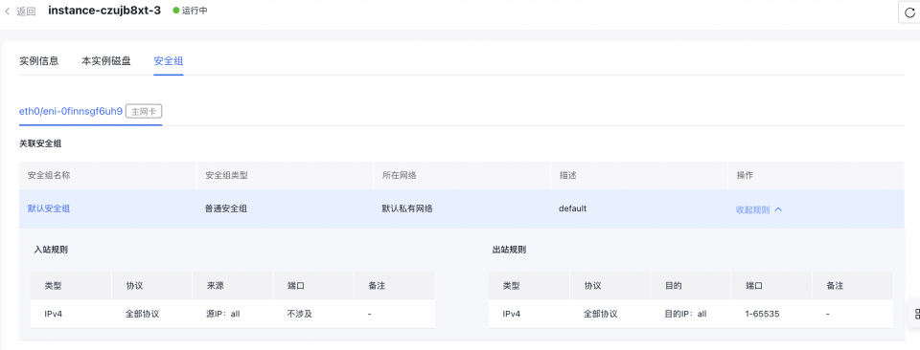Click the 出站规则 section heading
920x350 pixels.
509,250
